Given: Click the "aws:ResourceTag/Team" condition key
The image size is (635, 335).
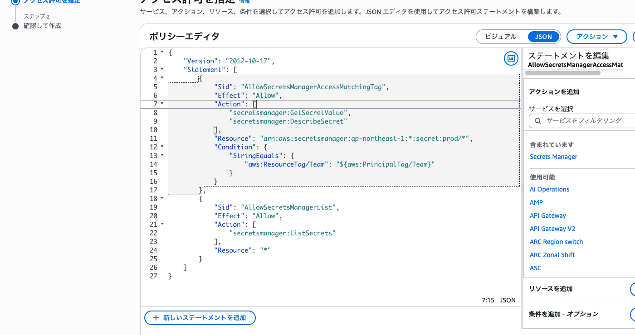Looking at the screenshot, I should (x=286, y=164).
